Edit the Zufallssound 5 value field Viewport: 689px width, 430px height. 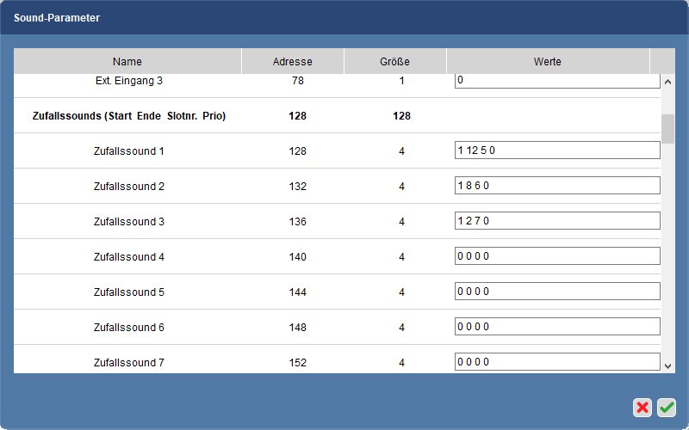[x=557, y=291]
